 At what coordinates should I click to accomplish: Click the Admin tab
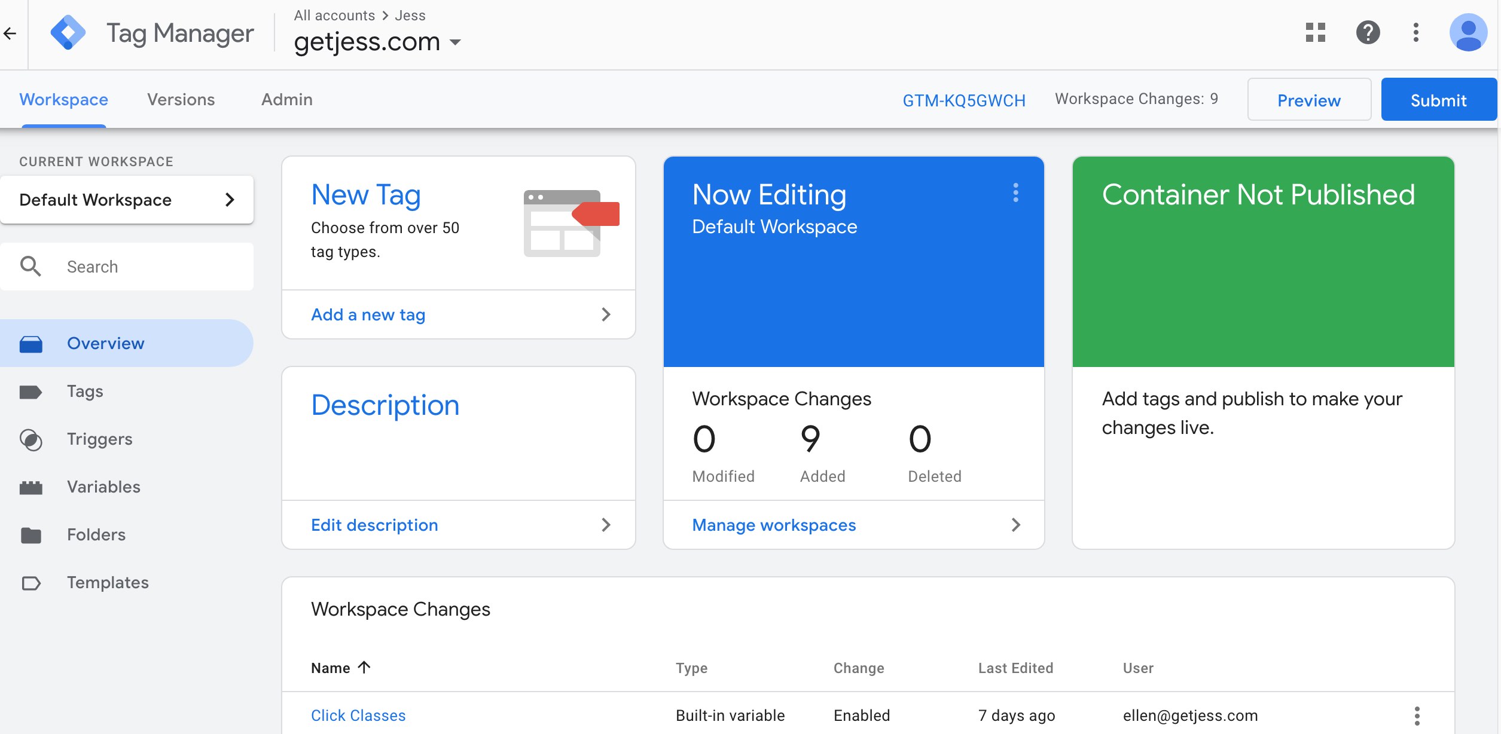(x=286, y=100)
